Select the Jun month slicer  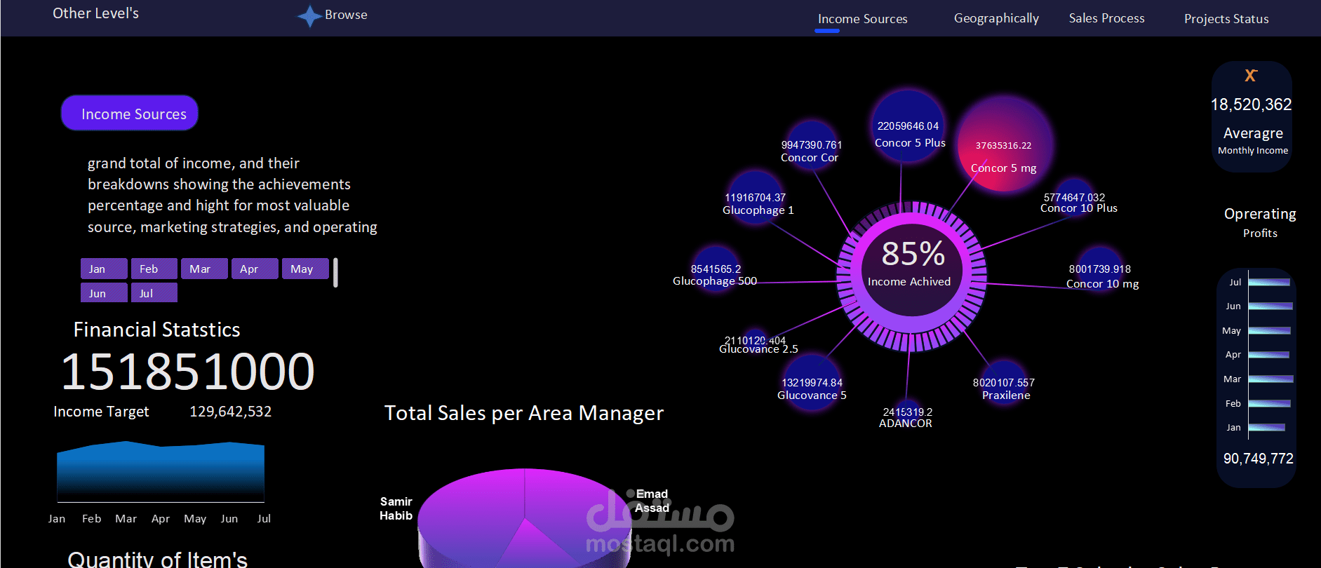(x=104, y=293)
